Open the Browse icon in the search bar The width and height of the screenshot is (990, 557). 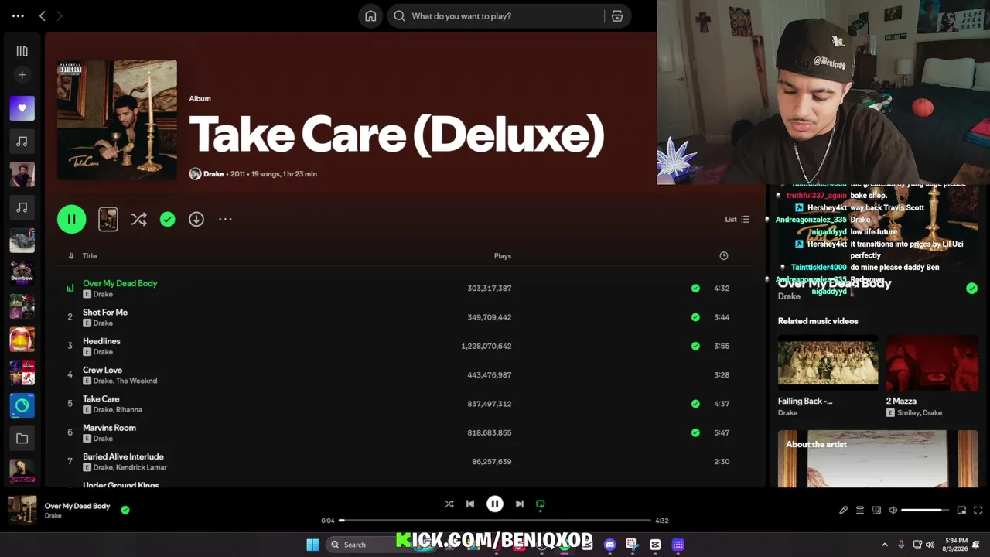[617, 15]
